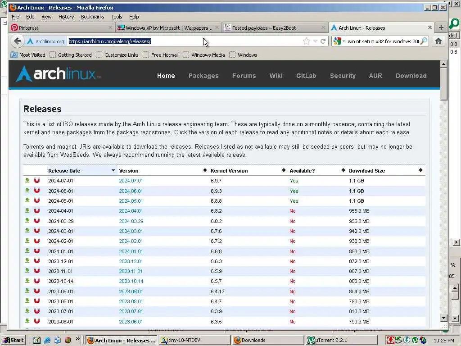Click the page scrollbar down arrow

click(443, 318)
